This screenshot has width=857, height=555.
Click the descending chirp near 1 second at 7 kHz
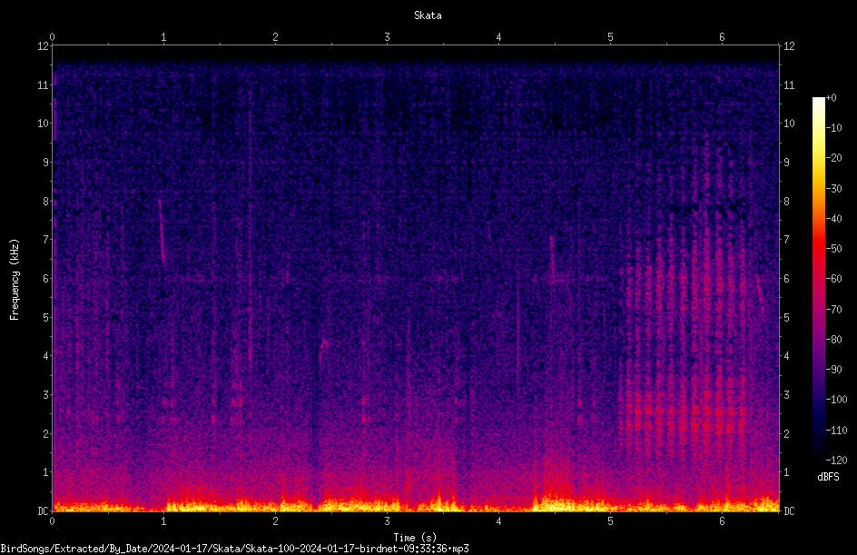pos(162,231)
